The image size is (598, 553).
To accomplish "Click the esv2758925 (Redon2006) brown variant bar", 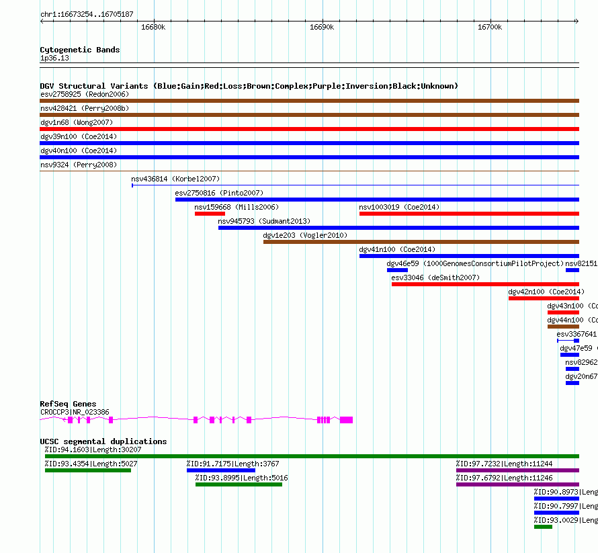I will [309, 101].
